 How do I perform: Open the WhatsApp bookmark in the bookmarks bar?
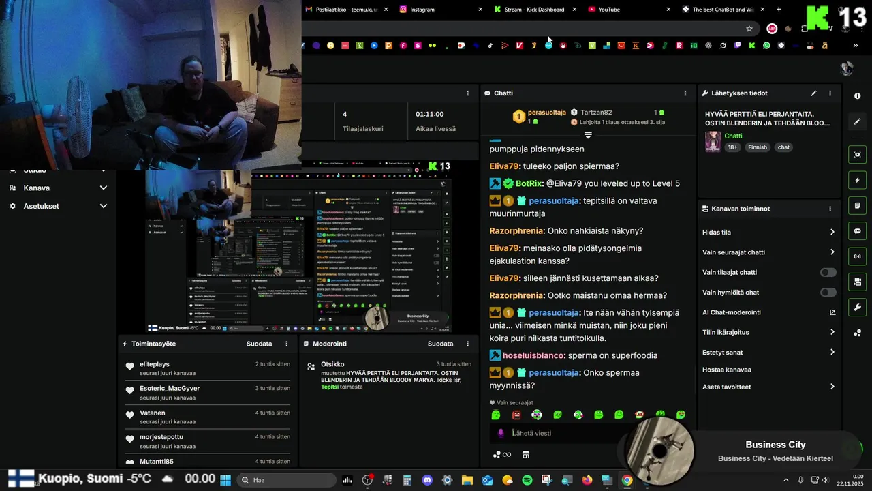pos(766,46)
